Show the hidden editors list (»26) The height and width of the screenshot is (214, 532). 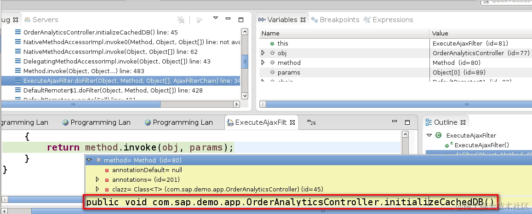pos(311,122)
